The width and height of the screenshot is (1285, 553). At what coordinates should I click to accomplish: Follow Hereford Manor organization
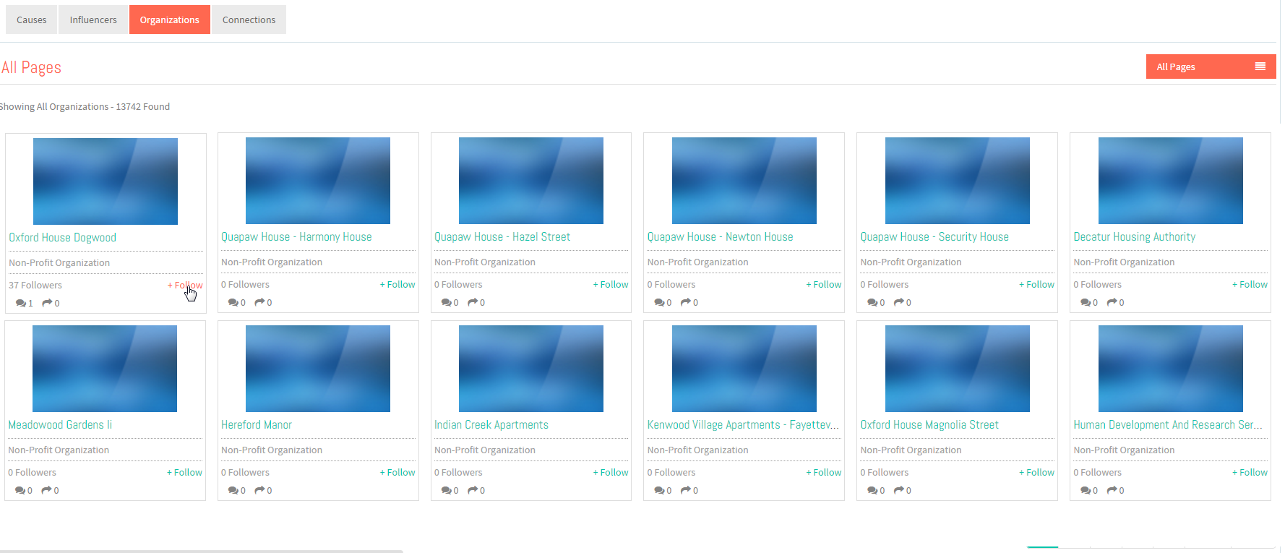pyautogui.click(x=397, y=472)
